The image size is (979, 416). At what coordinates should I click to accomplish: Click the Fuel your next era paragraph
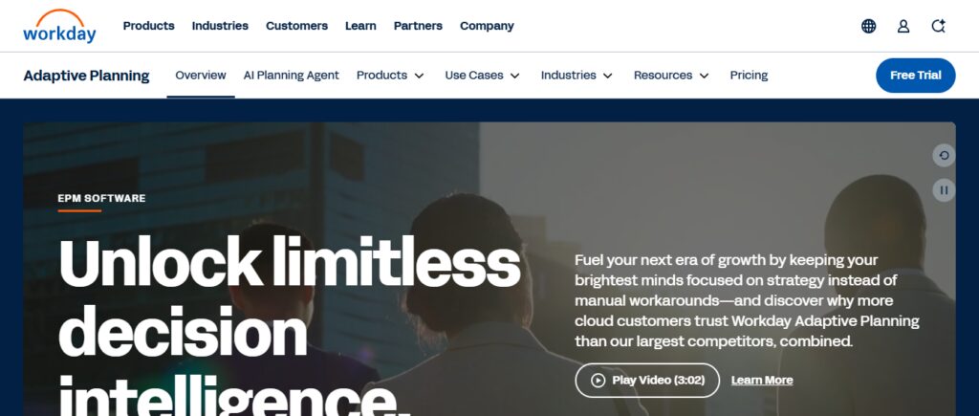[747, 301]
